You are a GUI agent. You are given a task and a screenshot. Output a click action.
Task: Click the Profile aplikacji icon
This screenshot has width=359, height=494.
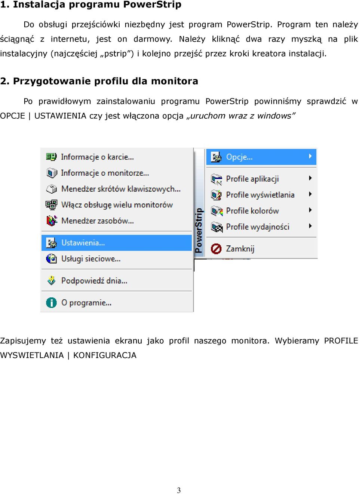click(x=216, y=179)
